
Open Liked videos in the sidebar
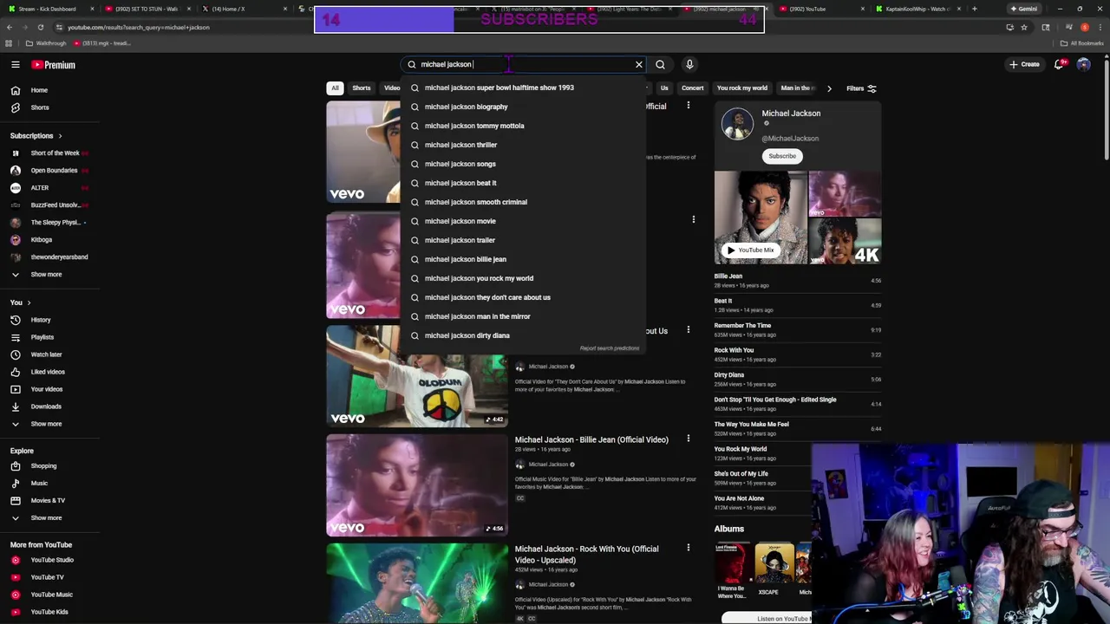point(49,372)
